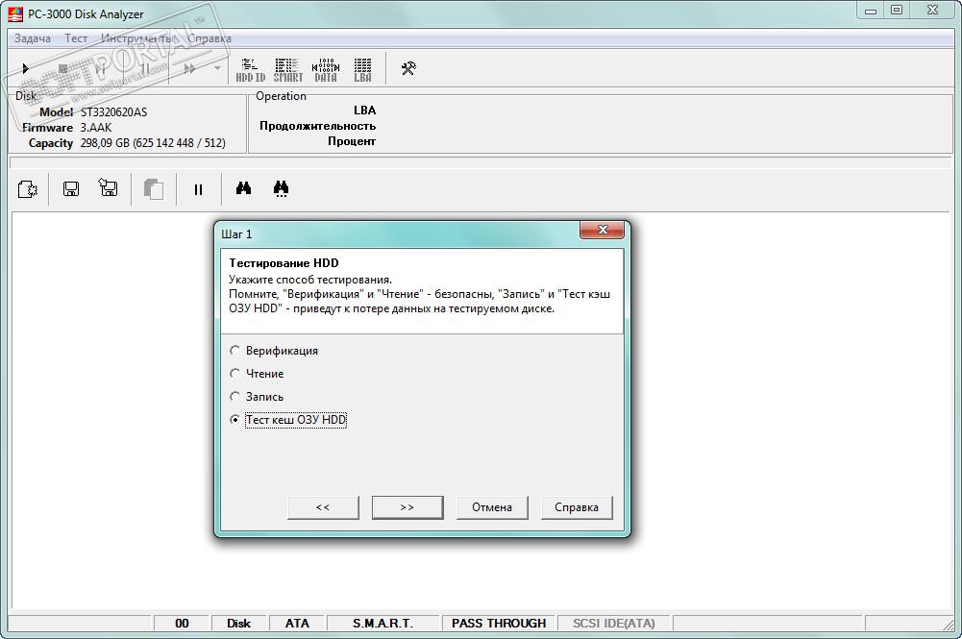Maximize the PC-3000 Disk Analyzer window
The height and width of the screenshot is (639, 962).
(897, 11)
